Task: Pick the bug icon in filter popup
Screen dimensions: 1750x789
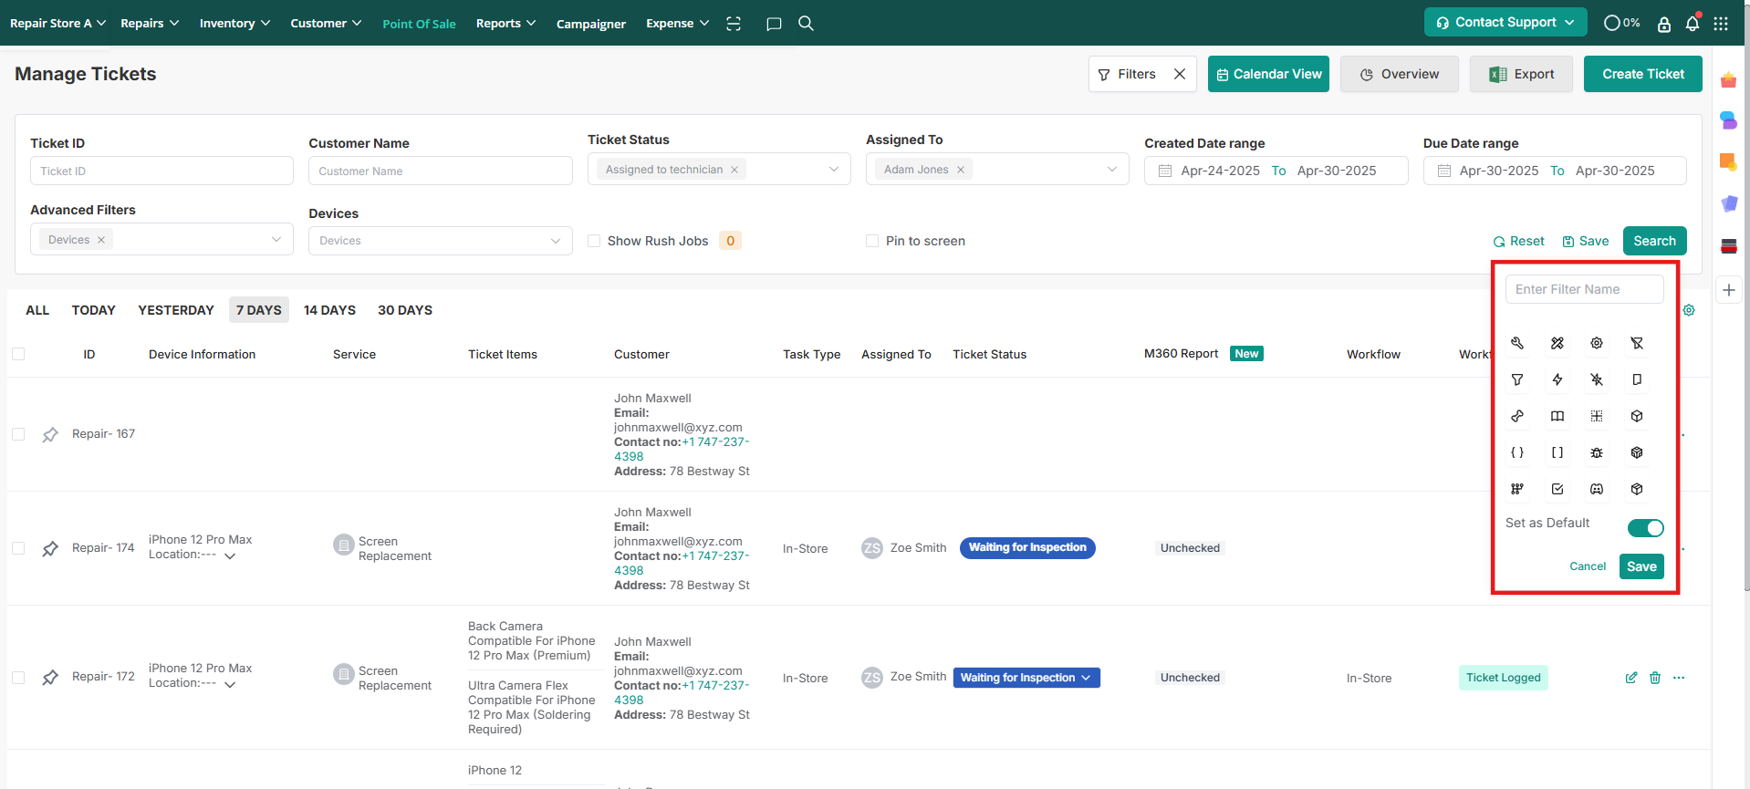Action: click(x=1597, y=452)
